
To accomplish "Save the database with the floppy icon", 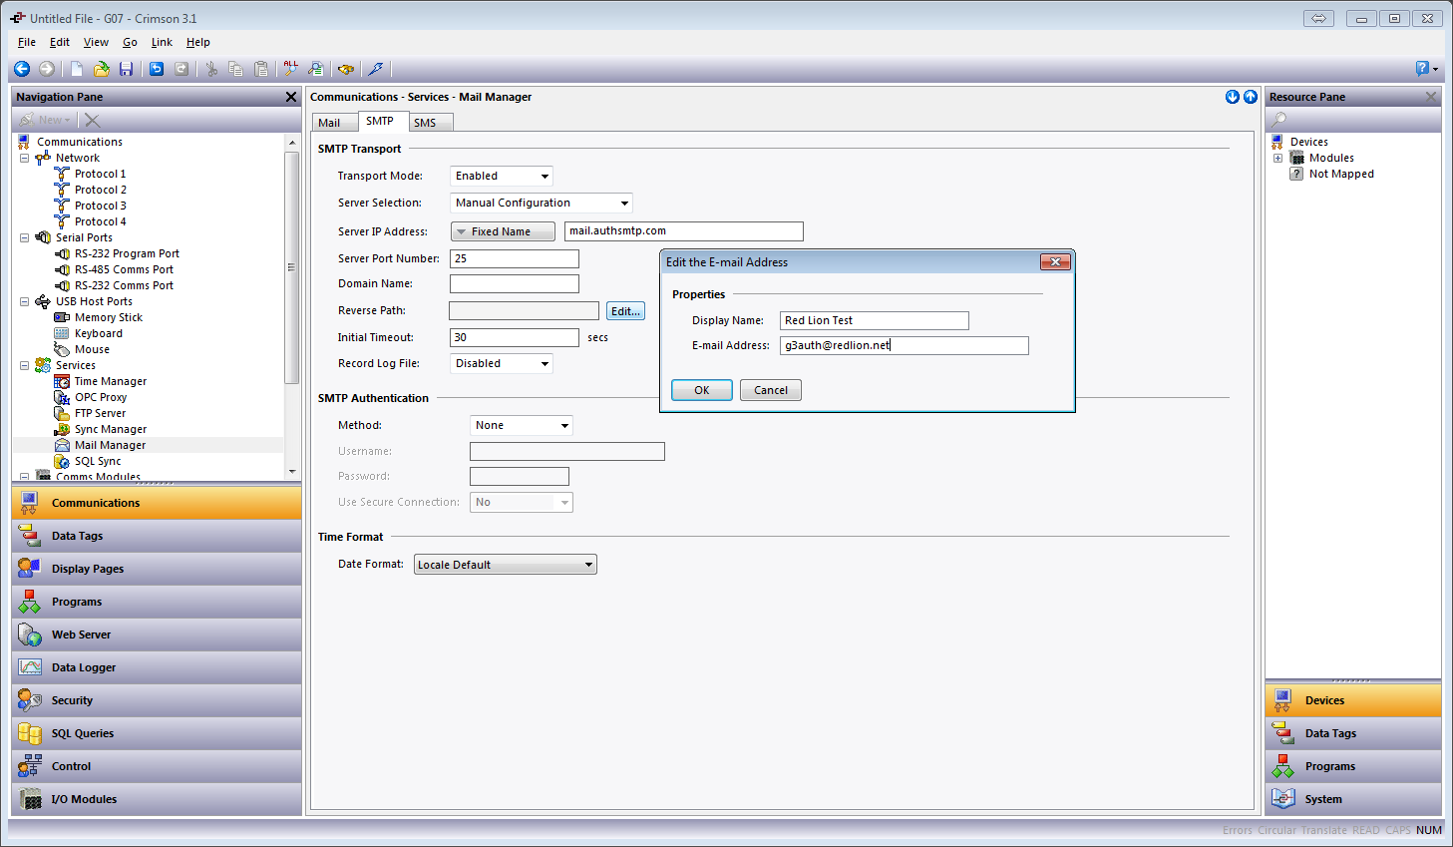I will click(126, 69).
